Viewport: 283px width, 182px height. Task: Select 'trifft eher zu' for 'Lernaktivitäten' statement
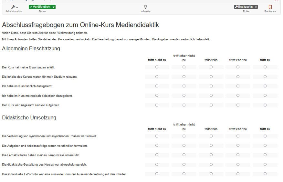point(238,155)
